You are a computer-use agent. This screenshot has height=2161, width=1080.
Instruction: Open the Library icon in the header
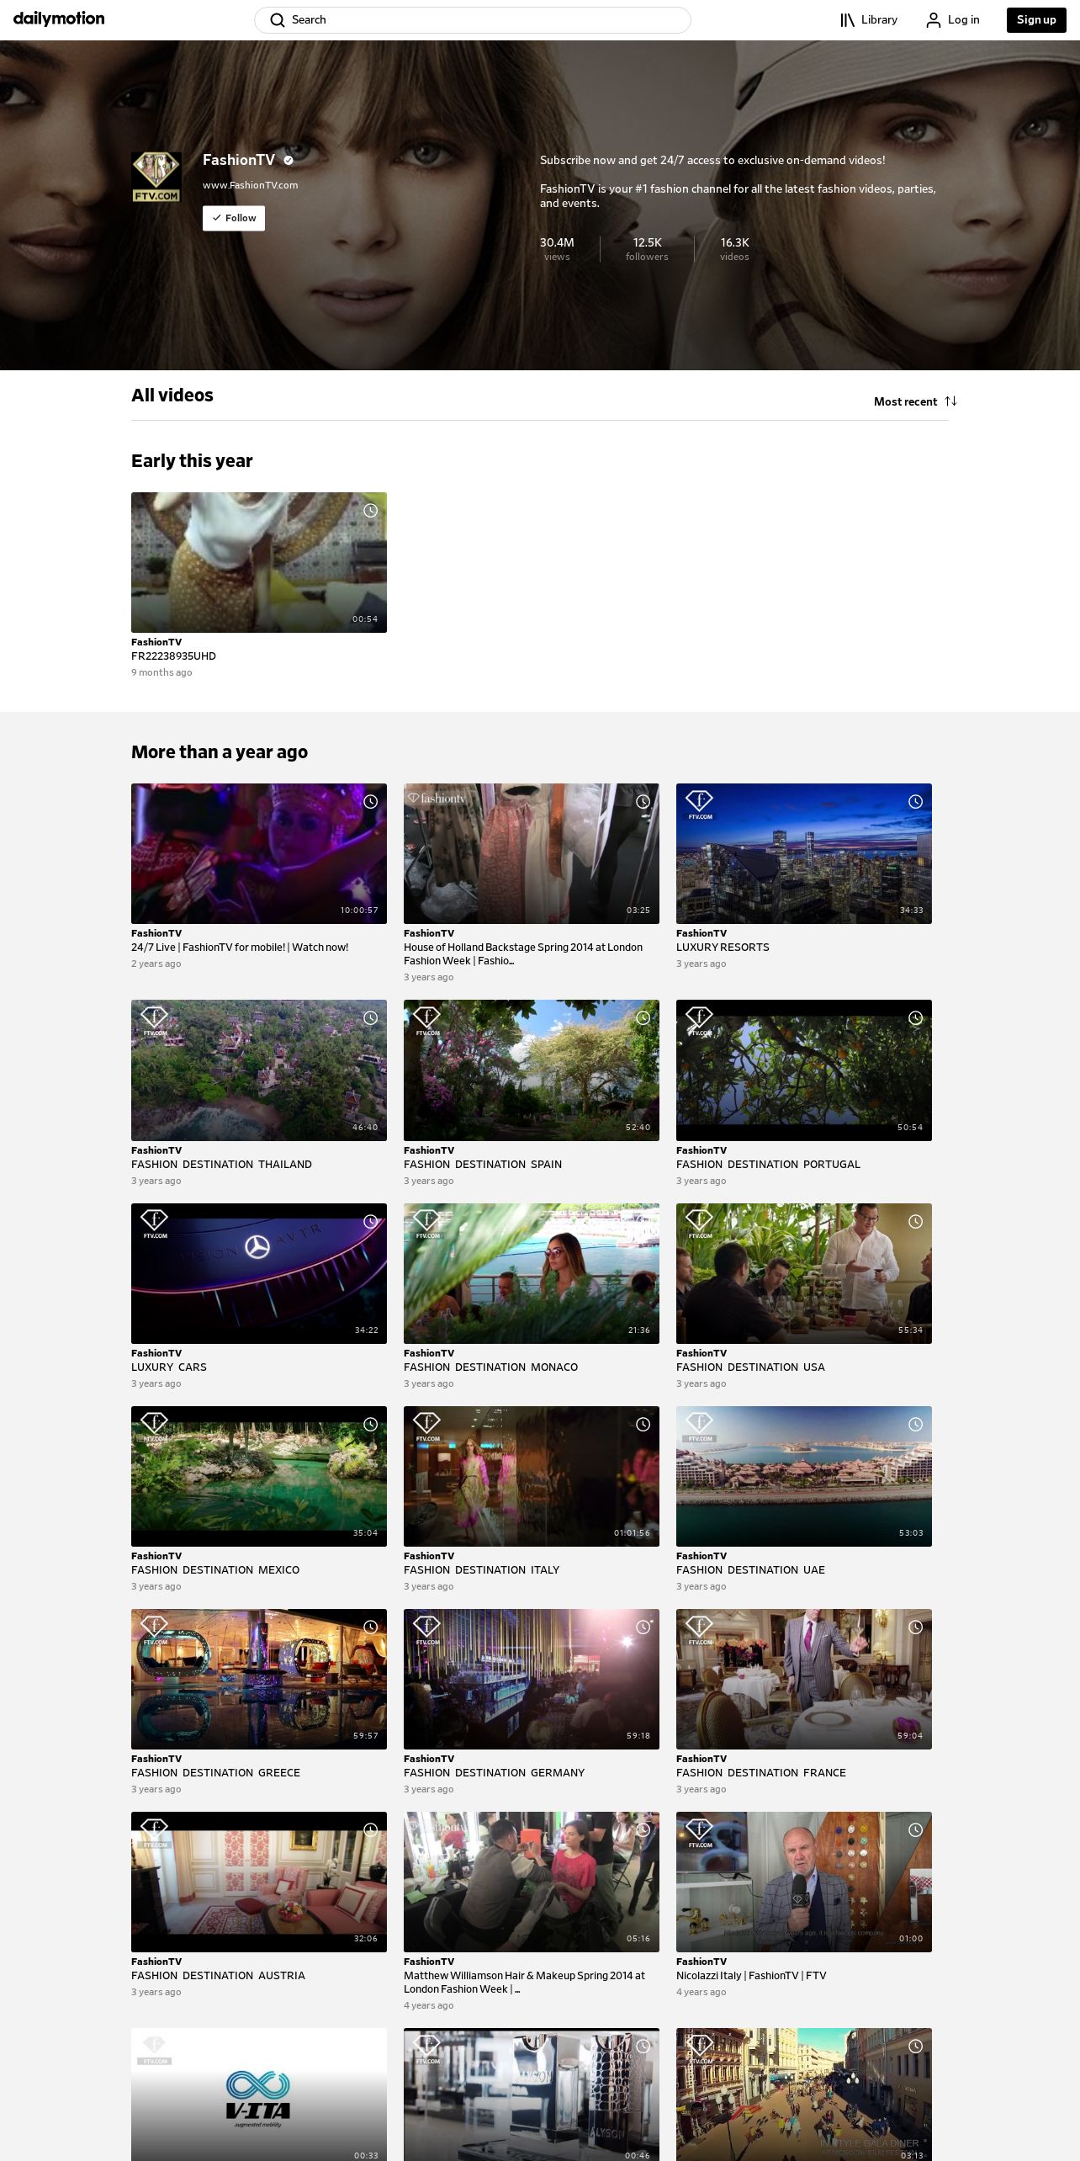[847, 20]
